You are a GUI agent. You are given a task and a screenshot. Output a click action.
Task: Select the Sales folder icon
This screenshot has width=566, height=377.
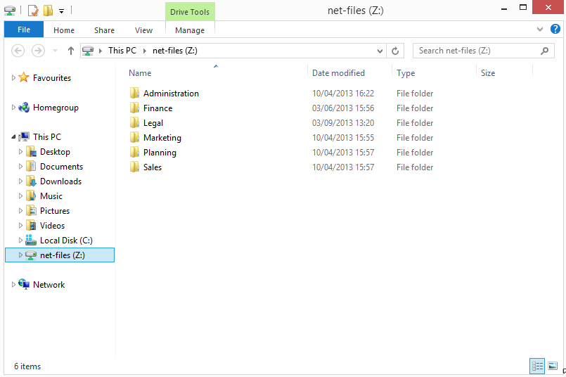click(134, 167)
